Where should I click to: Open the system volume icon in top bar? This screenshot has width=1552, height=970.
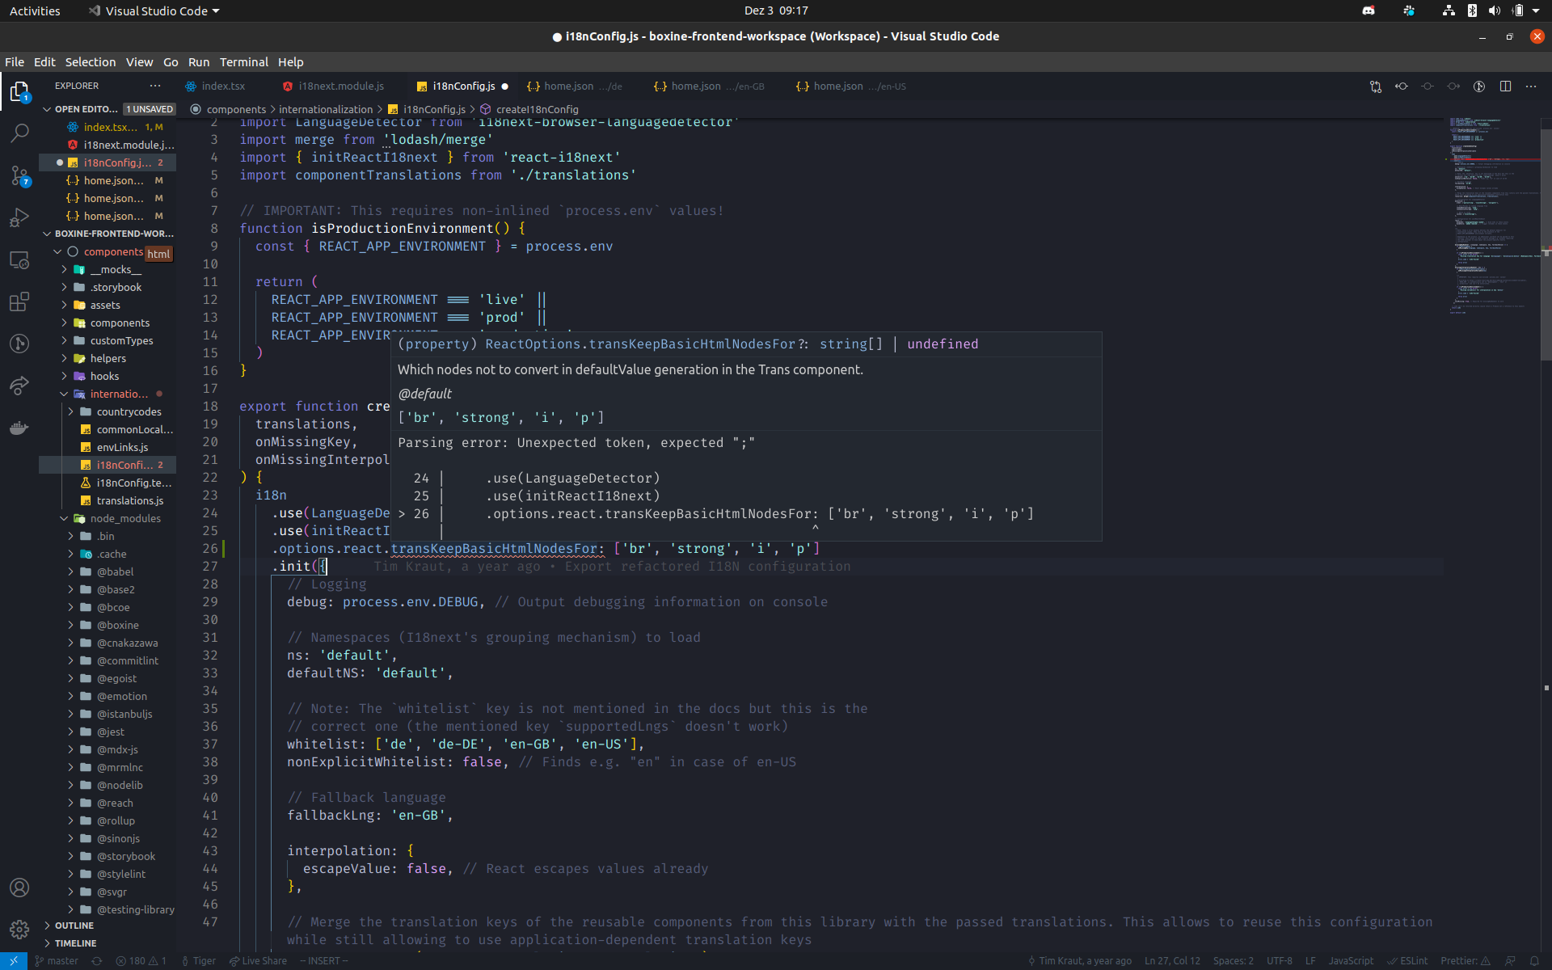point(1494,11)
